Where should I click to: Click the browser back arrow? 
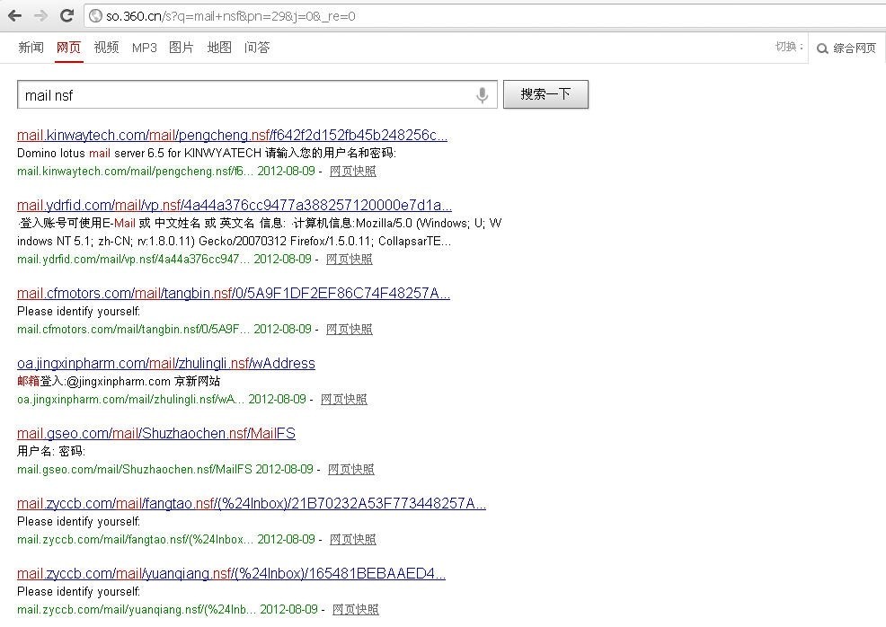(x=14, y=16)
